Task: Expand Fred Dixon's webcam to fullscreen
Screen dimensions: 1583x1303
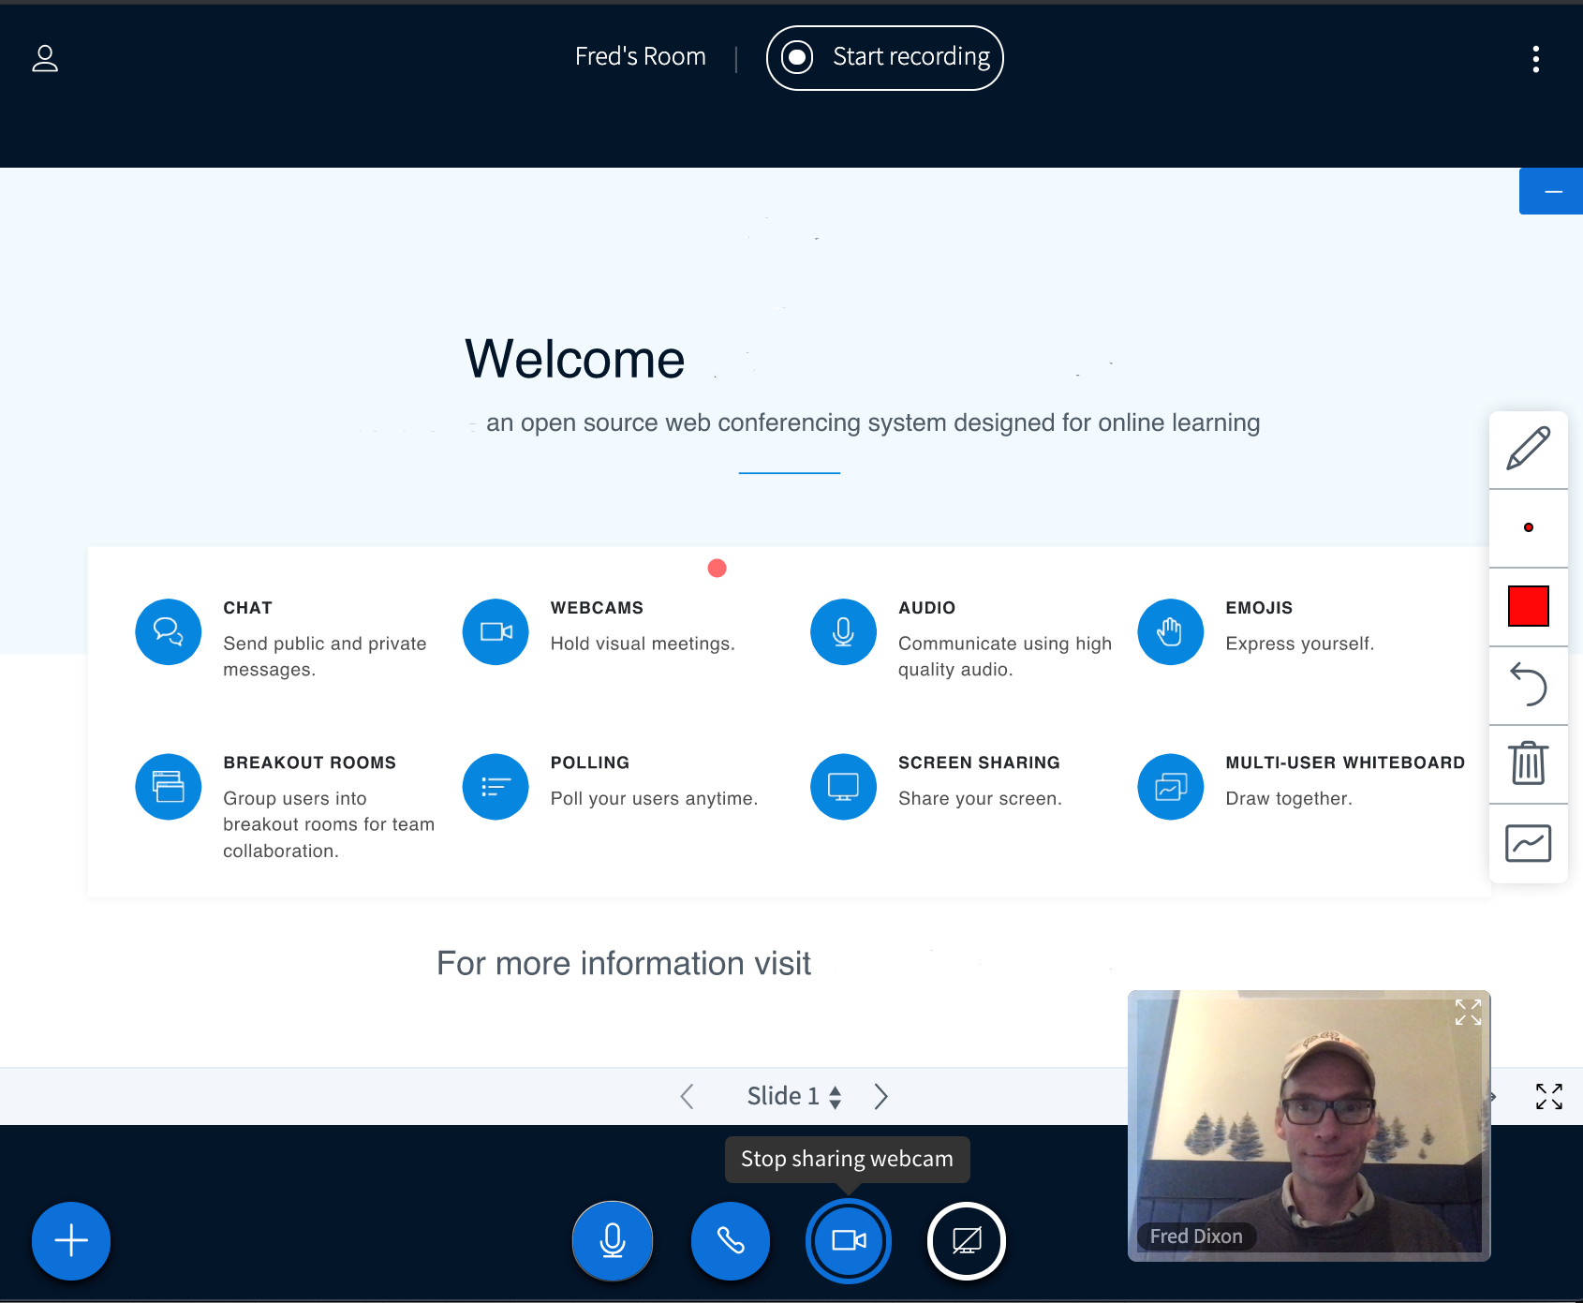Action: (1468, 1013)
